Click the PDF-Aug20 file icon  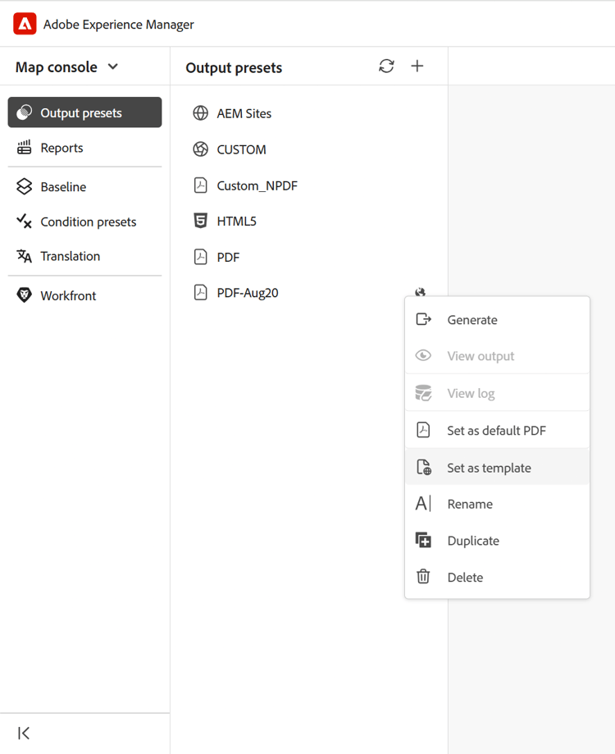click(x=200, y=292)
